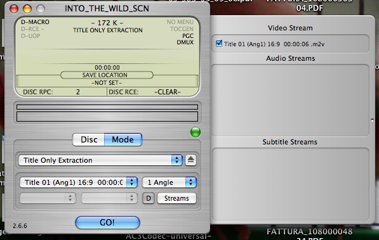379x240 pixels.
Task: Switch to the Mode tab
Action: [123, 139]
